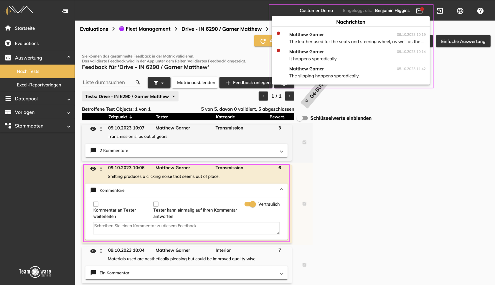This screenshot has height=285, width=495.
Task: Click 'Einfache Auswertung' button
Action: coord(463,41)
